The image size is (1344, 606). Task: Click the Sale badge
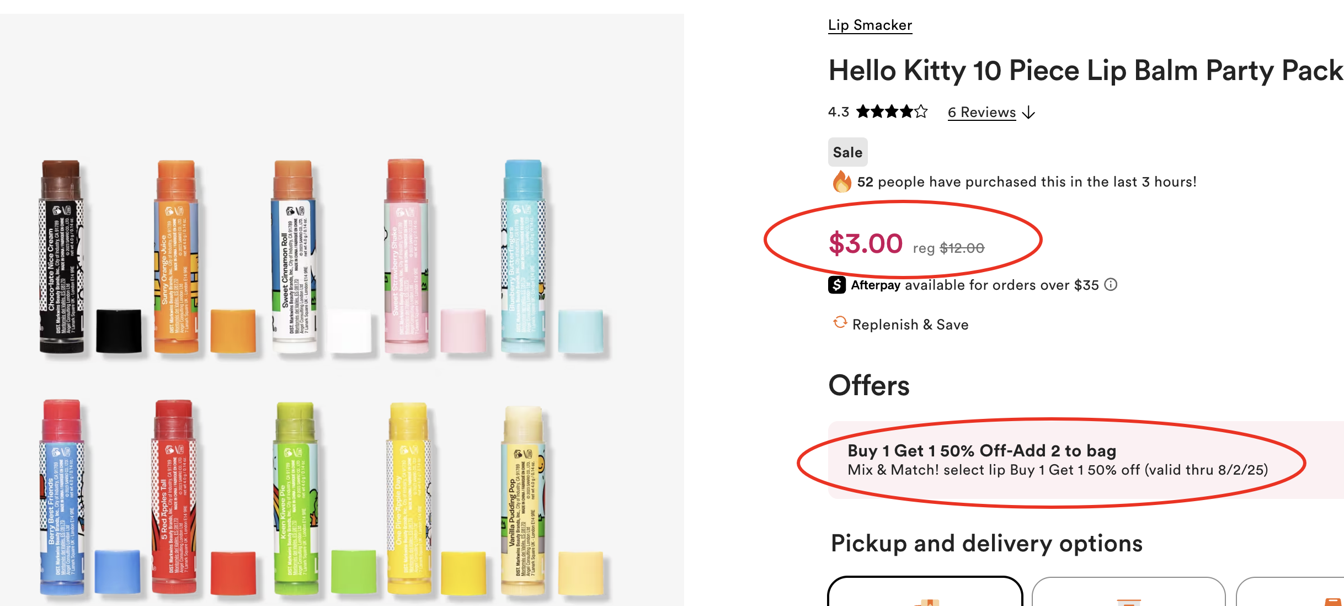pyautogui.click(x=847, y=152)
